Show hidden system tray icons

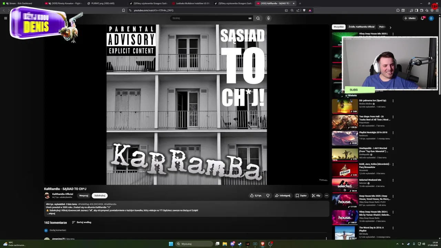pos(397,244)
